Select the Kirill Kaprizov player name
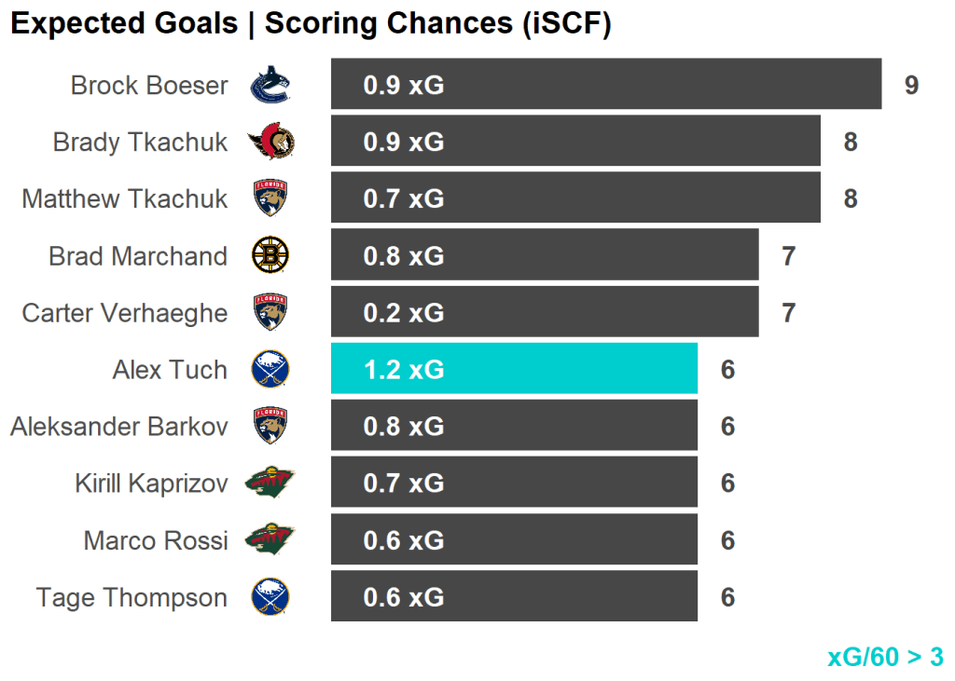The width and height of the screenshot is (955, 681). click(x=151, y=484)
